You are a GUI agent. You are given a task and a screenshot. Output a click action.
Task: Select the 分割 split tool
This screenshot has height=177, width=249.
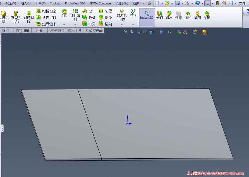point(159,15)
